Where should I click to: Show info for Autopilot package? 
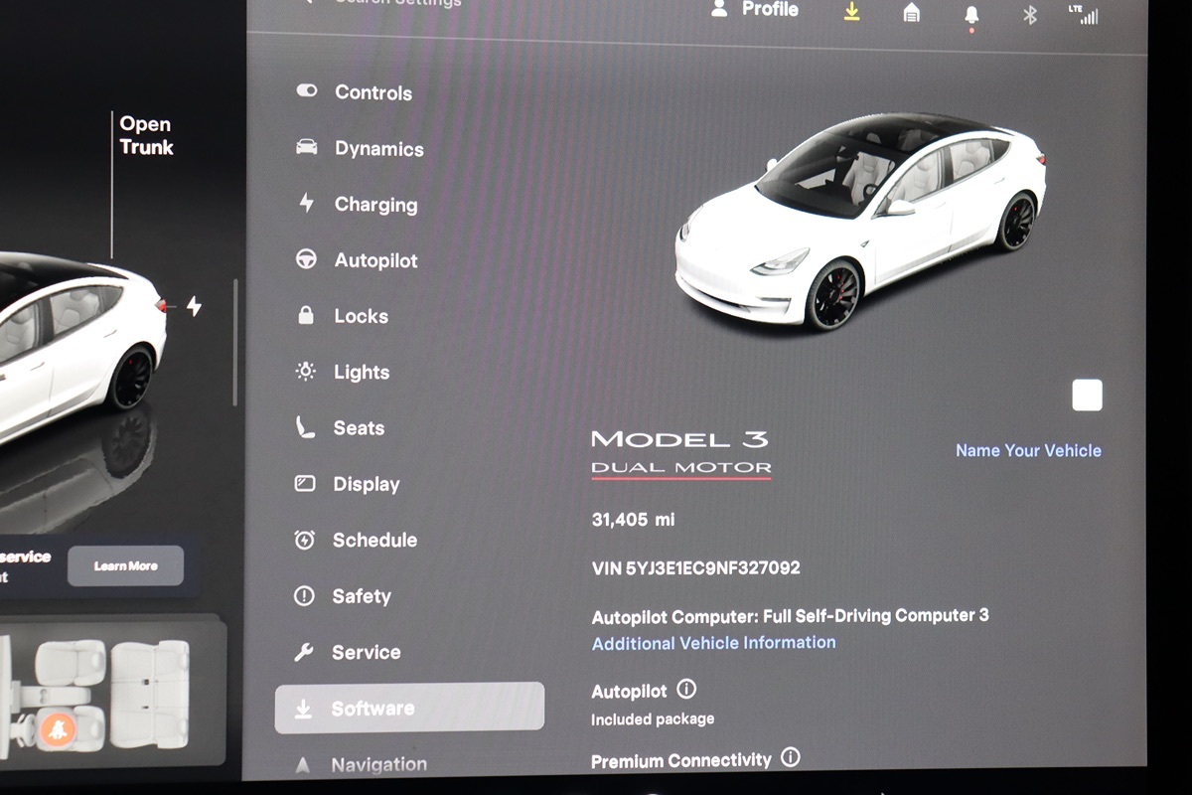[x=686, y=689]
